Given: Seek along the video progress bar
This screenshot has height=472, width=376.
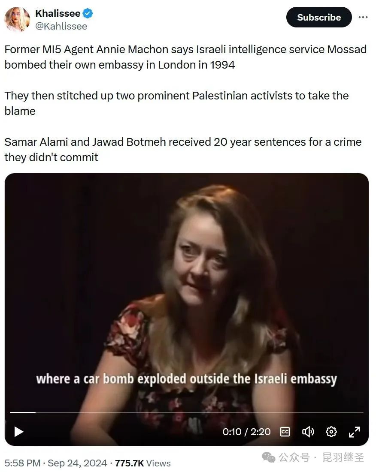Looking at the screenshot, I should [186, 412].
